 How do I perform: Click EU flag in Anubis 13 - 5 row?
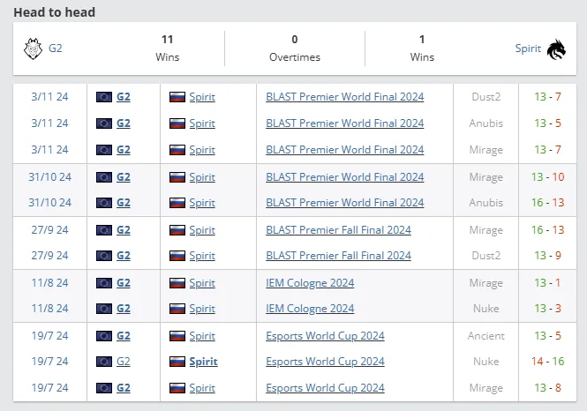(104, 123)
